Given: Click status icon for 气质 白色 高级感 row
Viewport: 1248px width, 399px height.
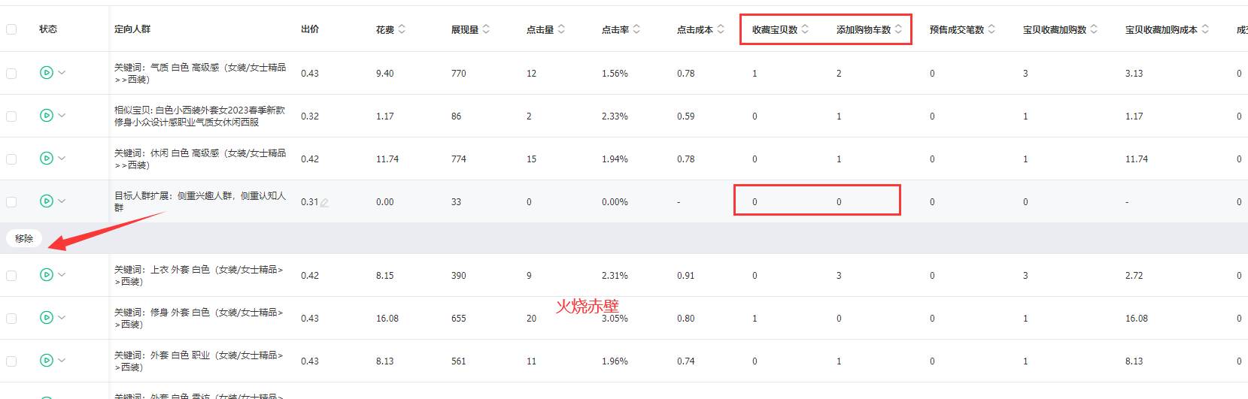Looking at the screenshot, I should 47,73.
